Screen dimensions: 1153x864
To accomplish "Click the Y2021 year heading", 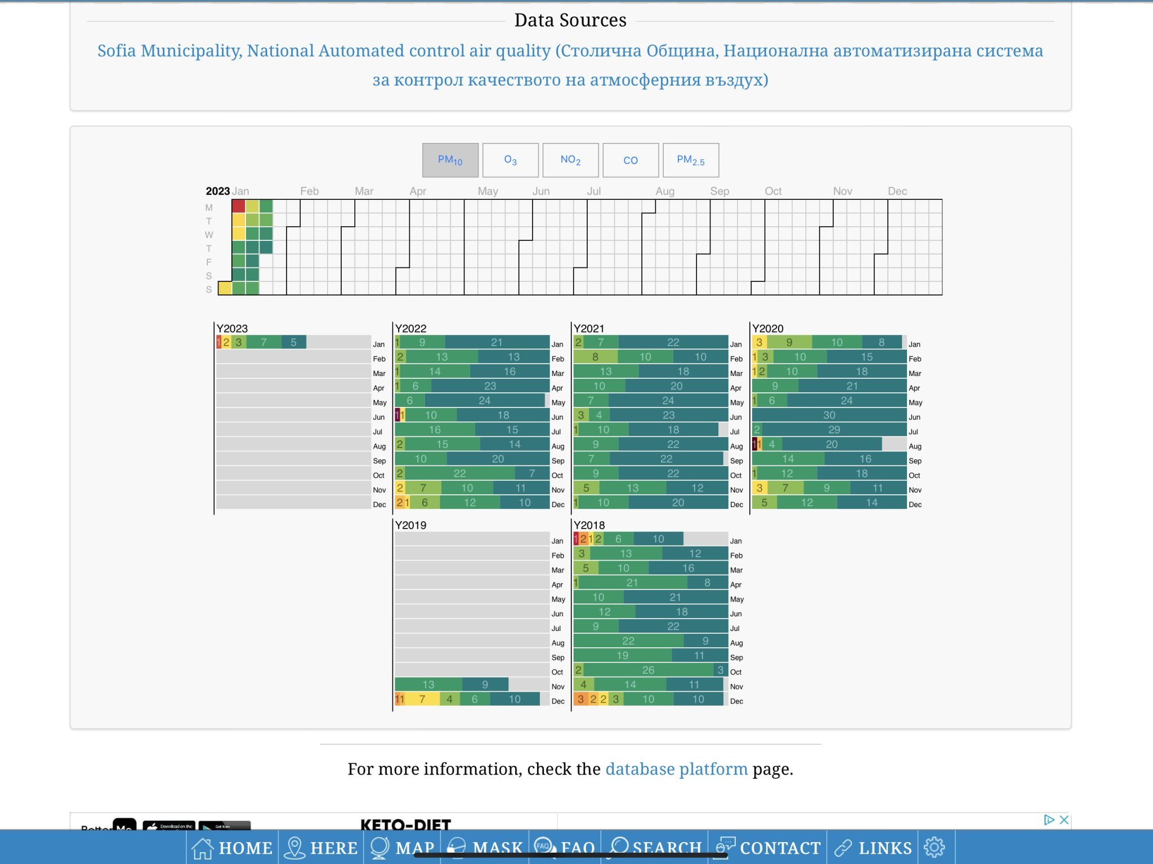I will pyautogui.click(x=589, y=328).
